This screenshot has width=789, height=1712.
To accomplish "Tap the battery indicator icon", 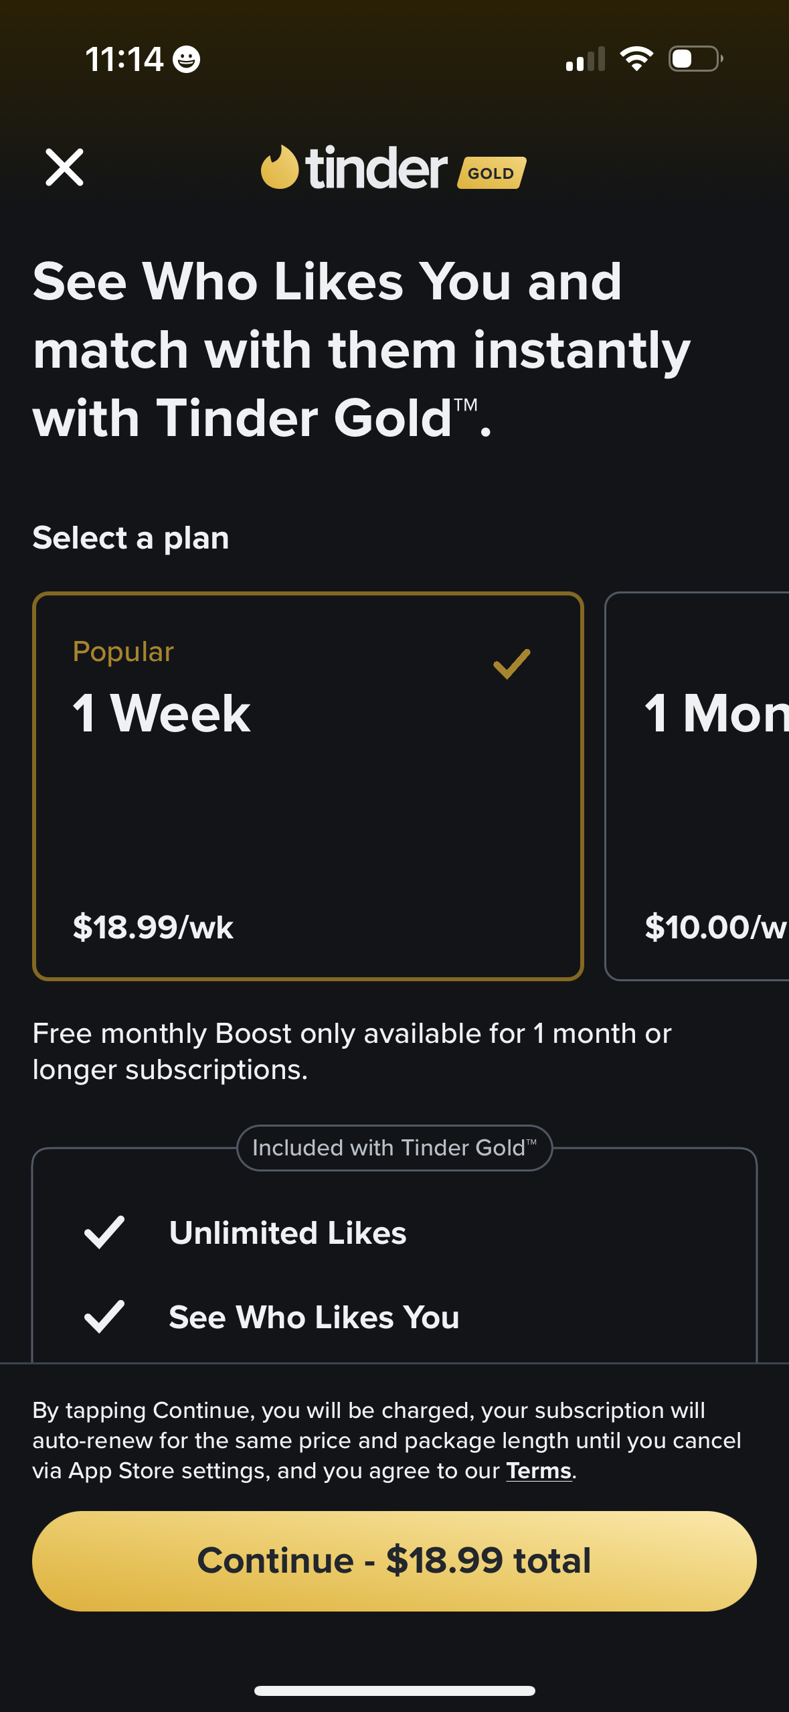I will 695,59.
